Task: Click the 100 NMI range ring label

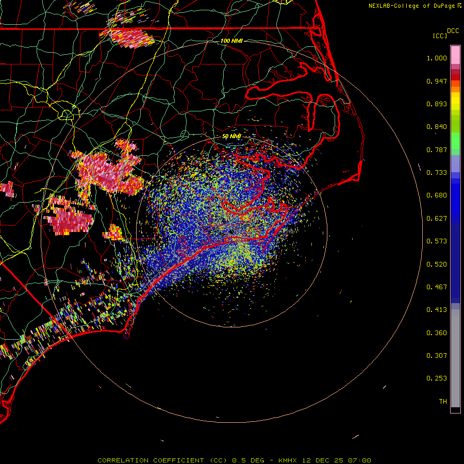Action: 231,41
